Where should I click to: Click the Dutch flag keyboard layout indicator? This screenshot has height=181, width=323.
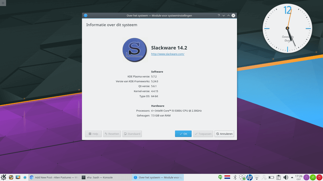pyautogui.click(x=227, y=177)
